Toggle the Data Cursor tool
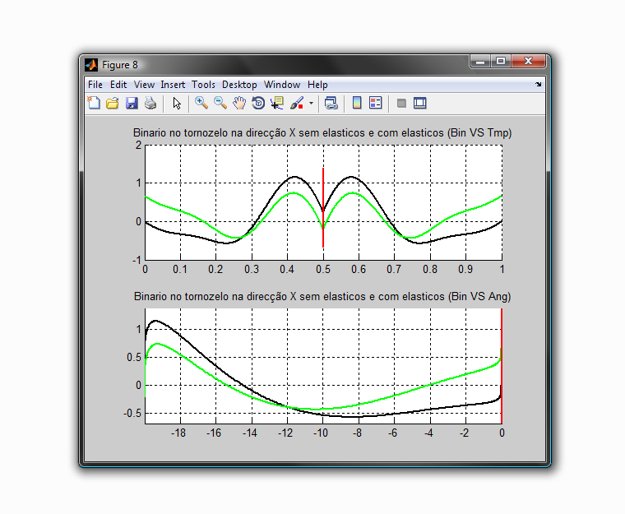The height and width of the screenshot is (514, 625). 277,104
